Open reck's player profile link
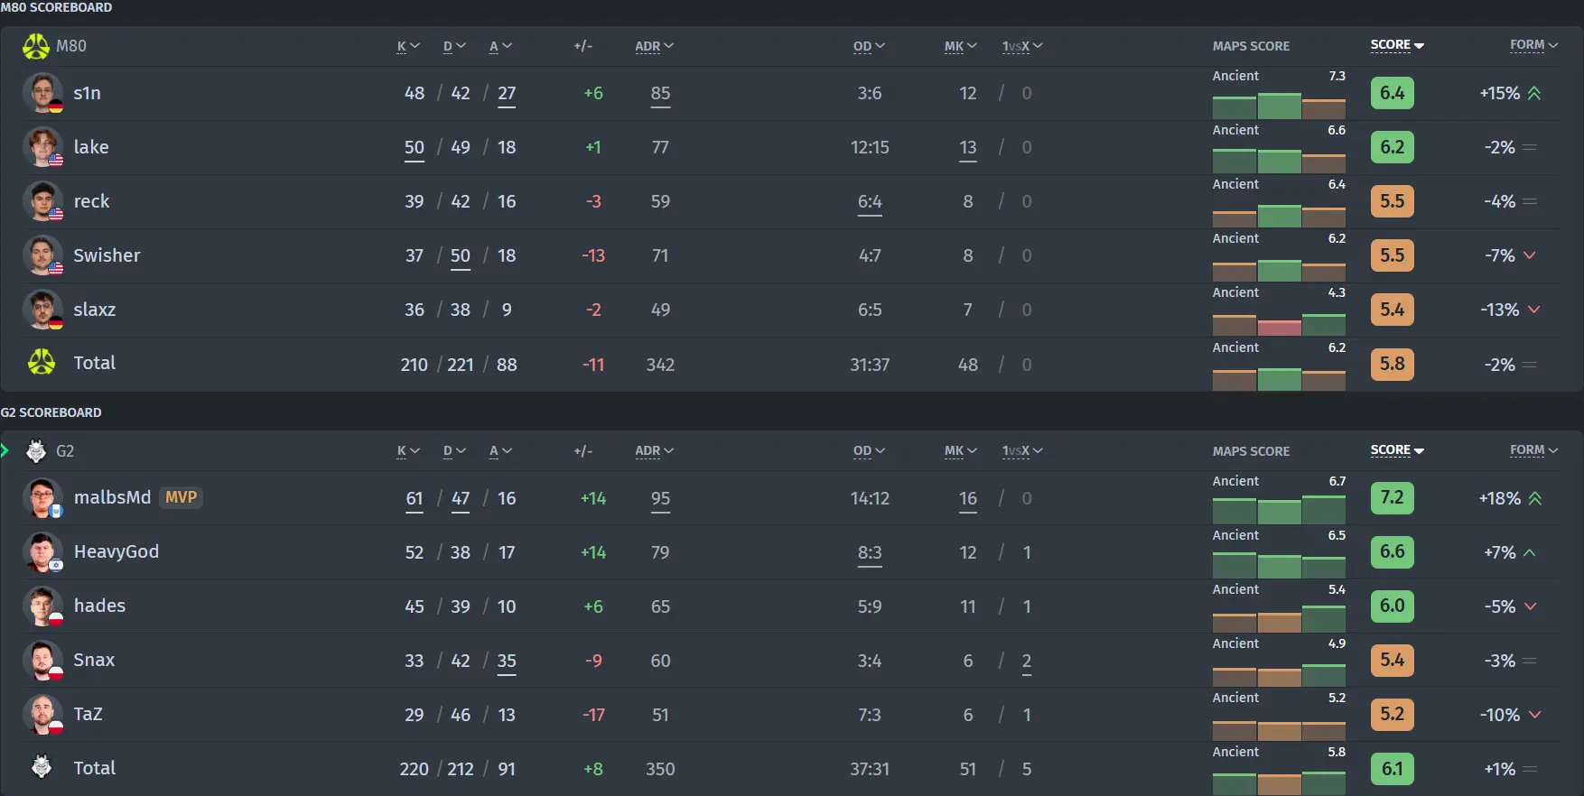This screenshot has height=796, width=1584. [91, 201]
